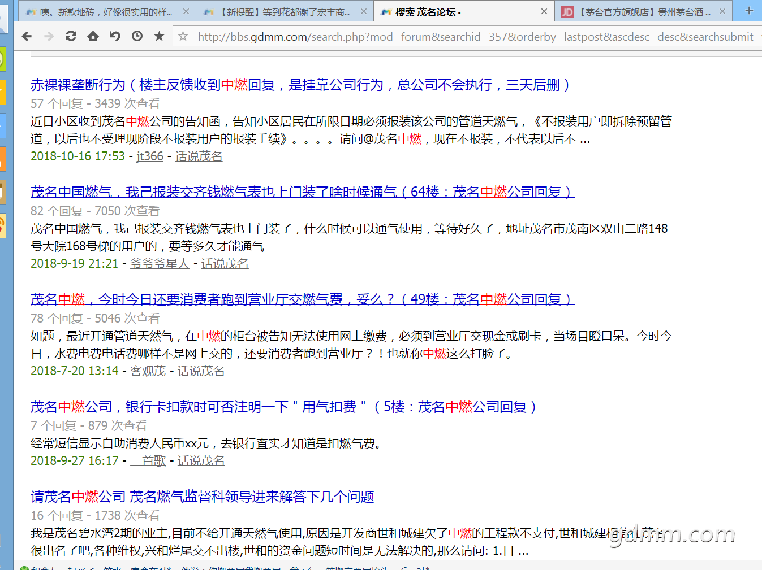Image resolution: width=762 pixels, height=570 pixels.
Task: Click the date 2018-9-27 16:17
Action: click(x=74, y=461)
